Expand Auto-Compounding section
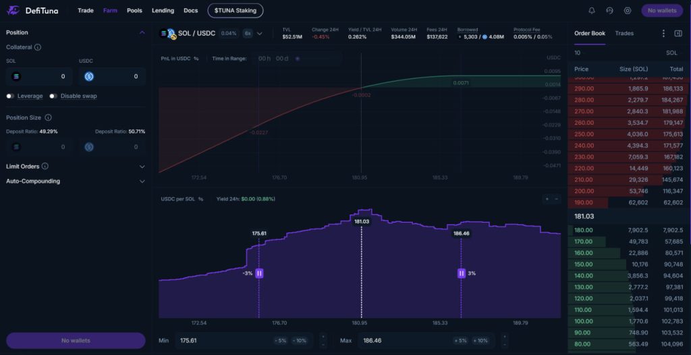 coord(142,182)
